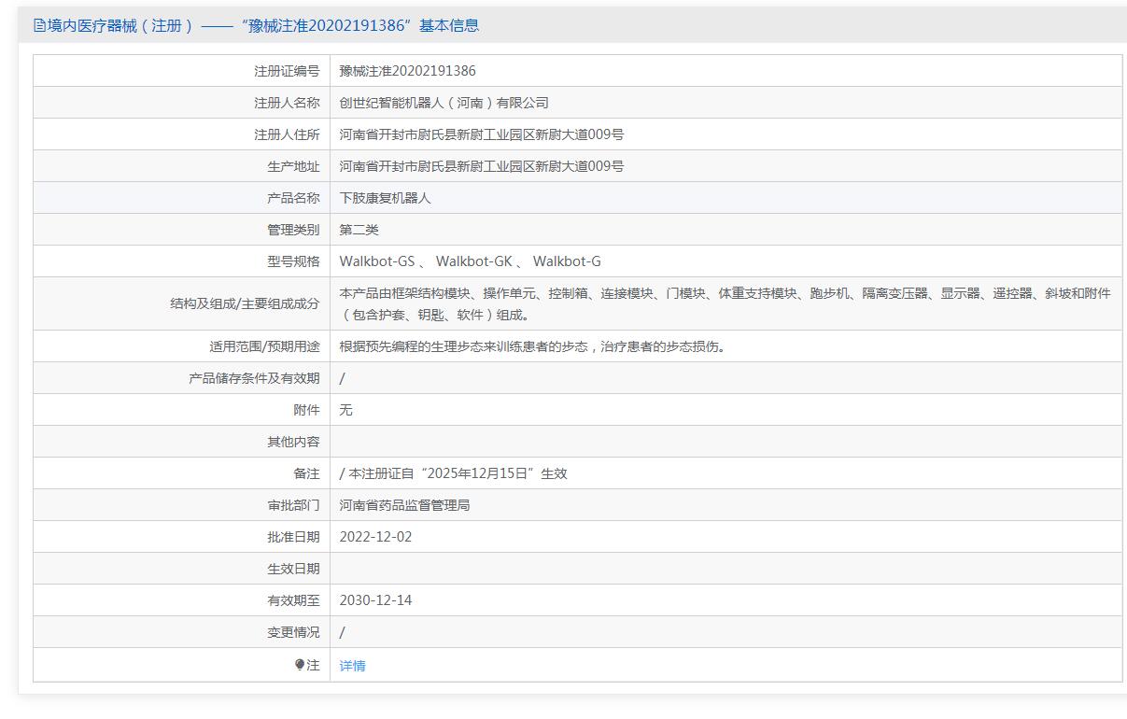1127x719 pixels.
Task: Select the 生产地址 label
Action: 293,166
